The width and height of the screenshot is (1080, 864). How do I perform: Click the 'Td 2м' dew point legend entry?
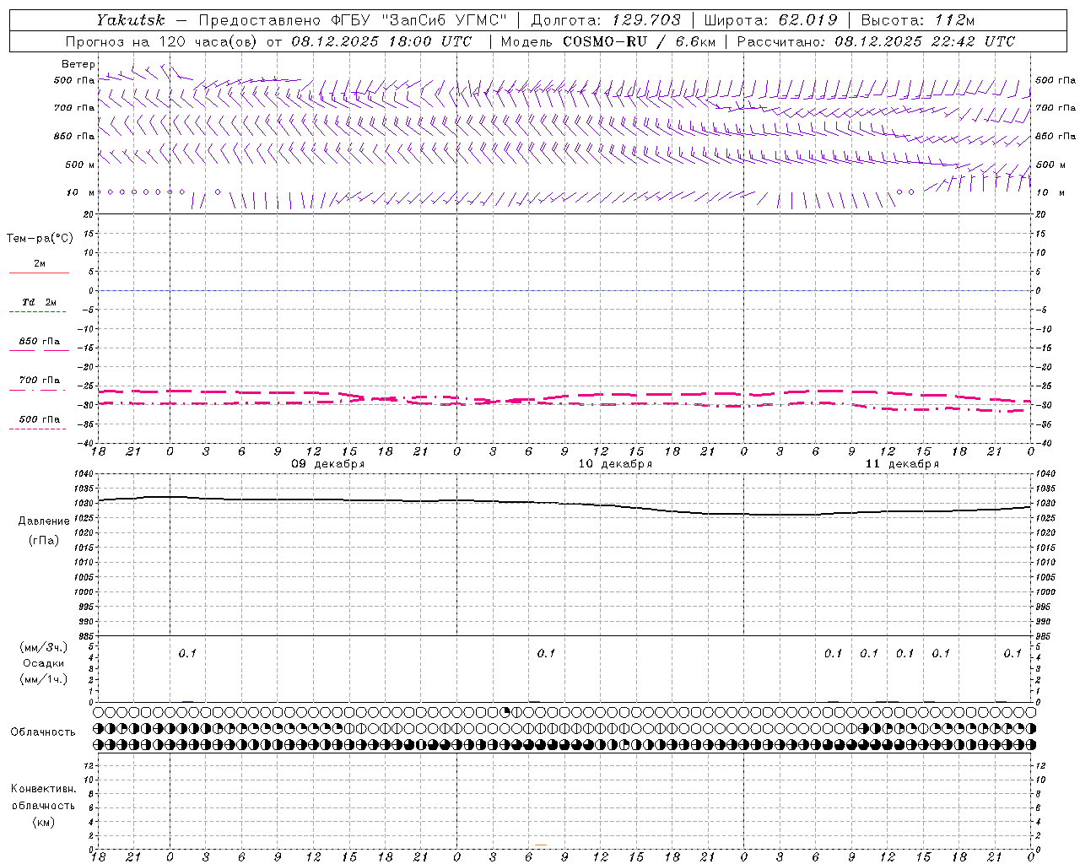39,302
